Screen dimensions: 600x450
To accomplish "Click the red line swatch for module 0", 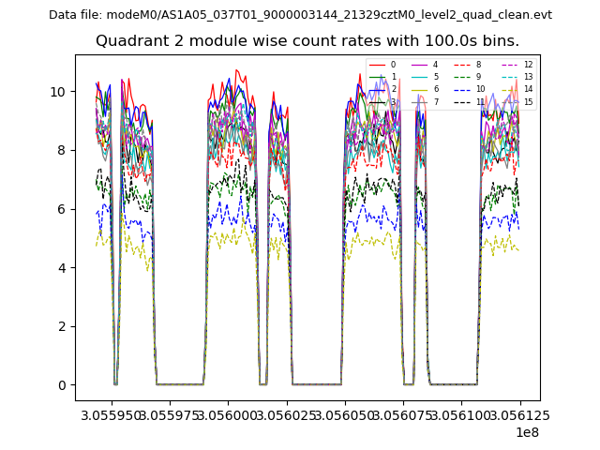I will pos(376,65).
